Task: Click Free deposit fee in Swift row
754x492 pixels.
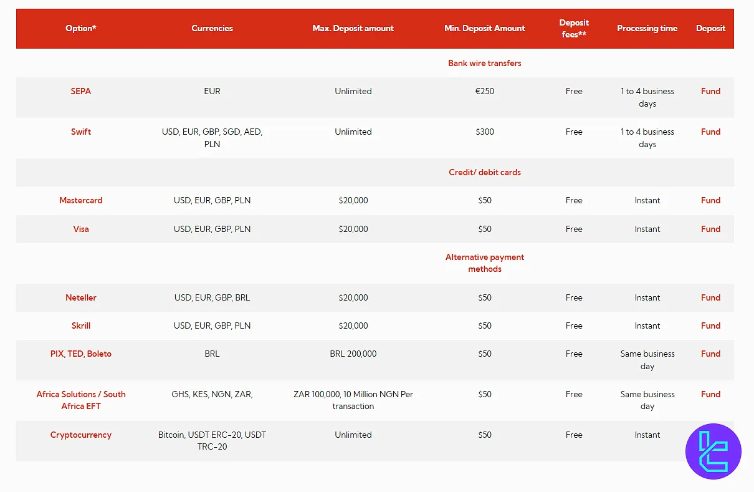Action: [x=574, y=132]
